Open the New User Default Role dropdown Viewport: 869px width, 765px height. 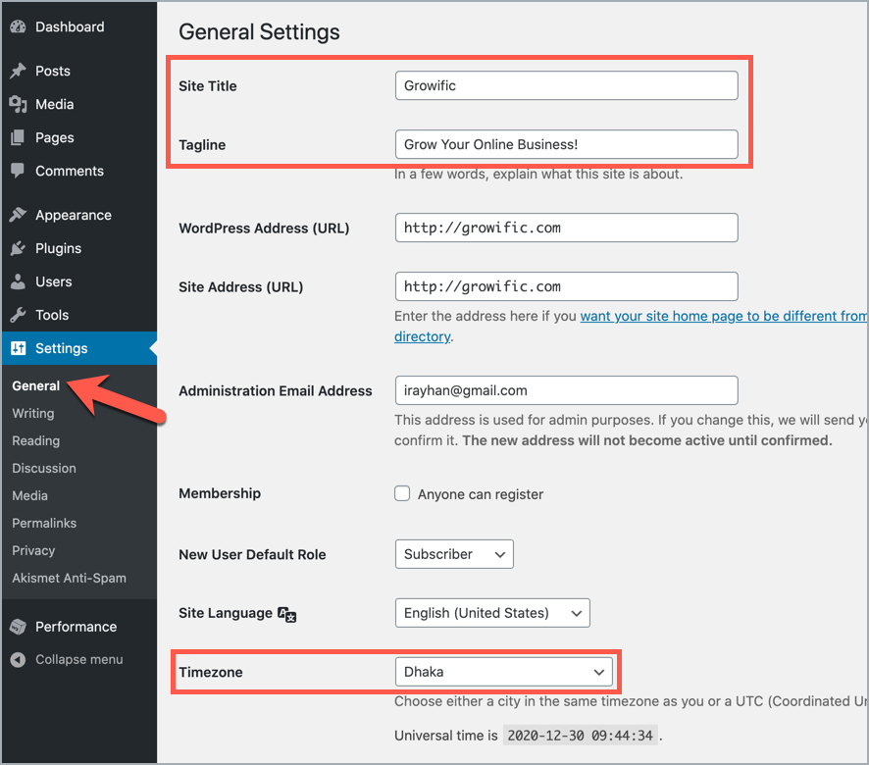tap(454, 554)
